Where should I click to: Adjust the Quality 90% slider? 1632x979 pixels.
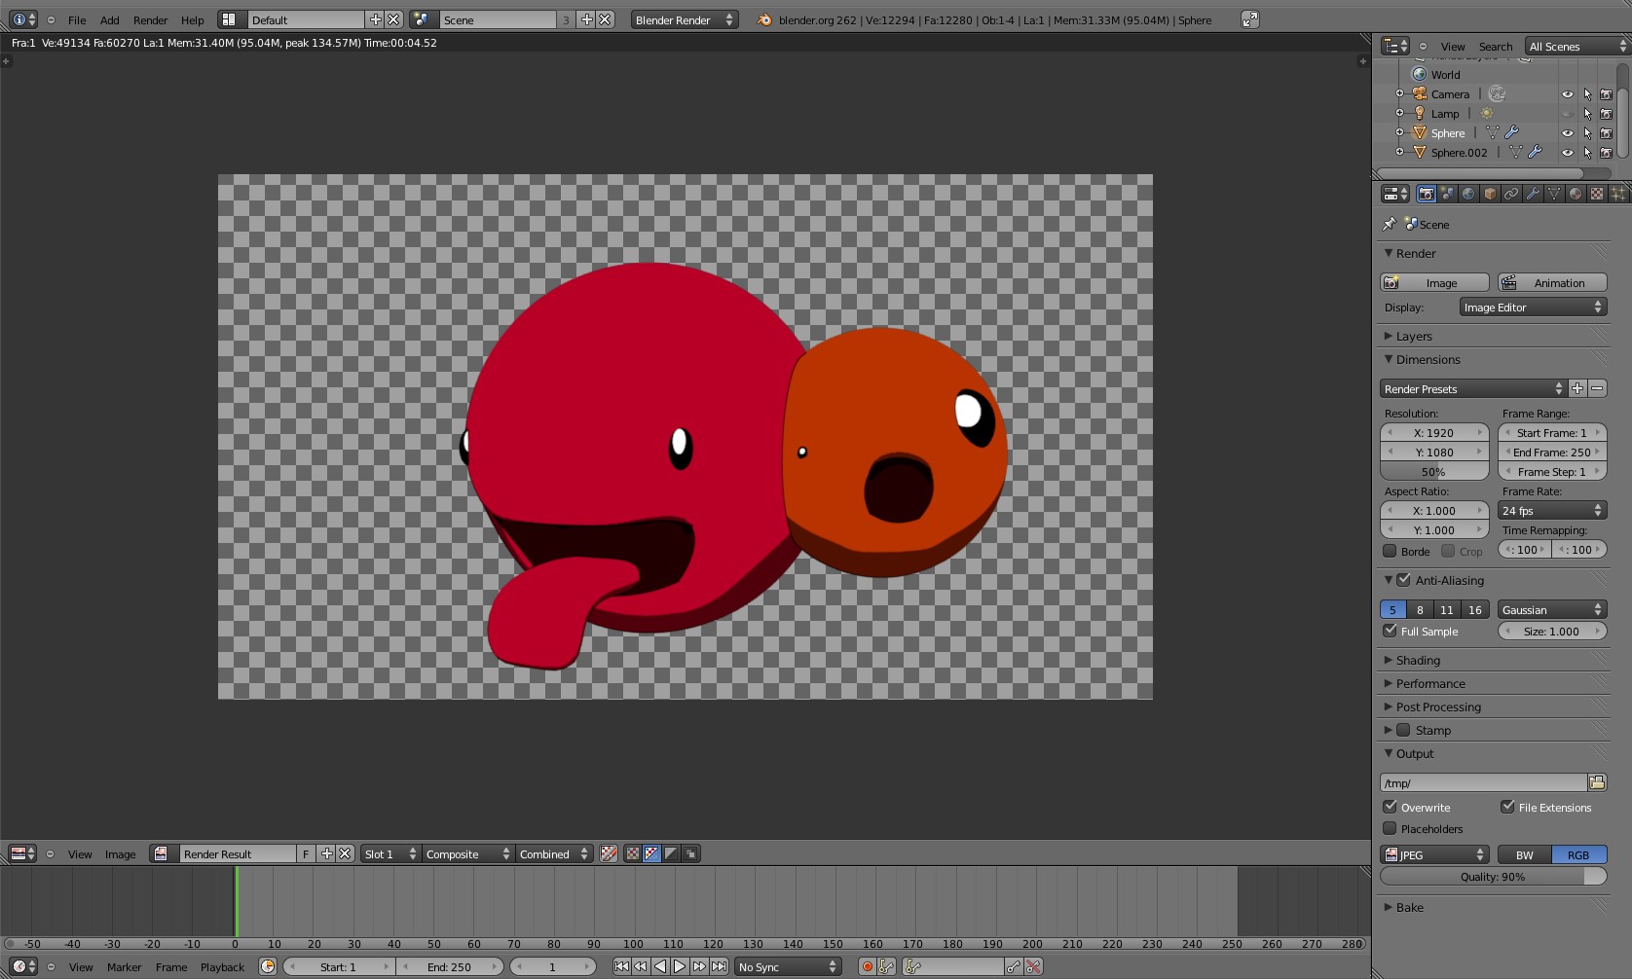coord(1493,876)
